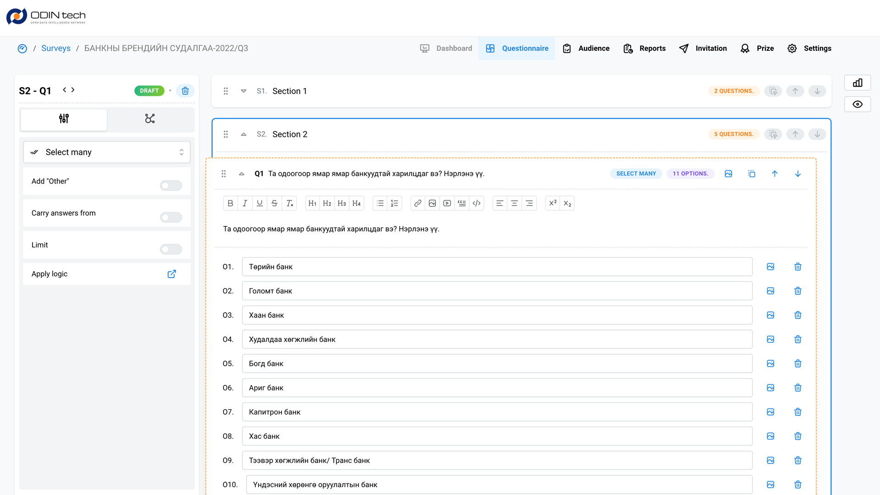
Task: Add image to Хаан банк option
Action: [770, 315]
